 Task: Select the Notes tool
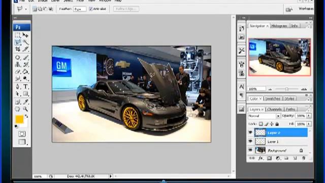18,102
